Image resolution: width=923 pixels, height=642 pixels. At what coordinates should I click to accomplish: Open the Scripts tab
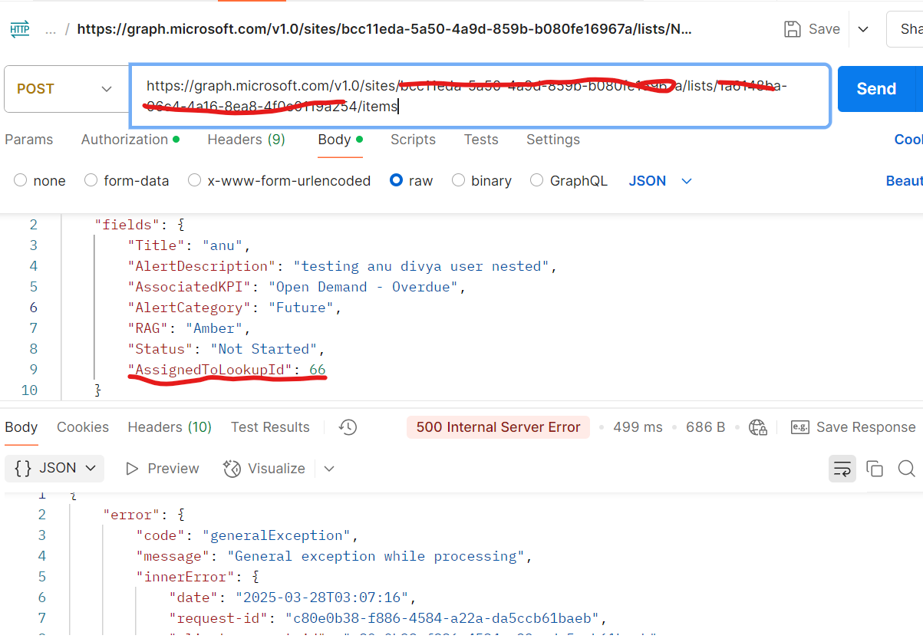coord(413,140)
